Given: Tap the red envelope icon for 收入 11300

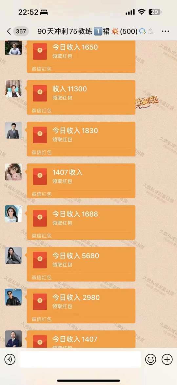Looking at the screenshot, I should pos(40,93).
